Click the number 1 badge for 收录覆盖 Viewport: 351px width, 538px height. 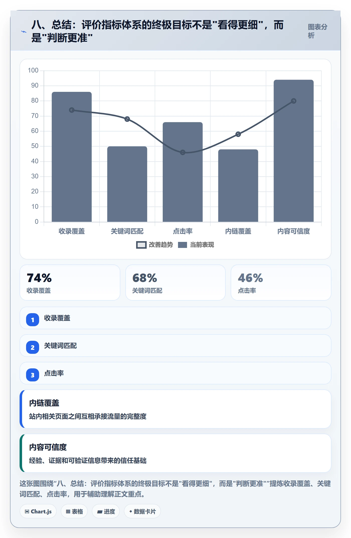tap(33, 320)
